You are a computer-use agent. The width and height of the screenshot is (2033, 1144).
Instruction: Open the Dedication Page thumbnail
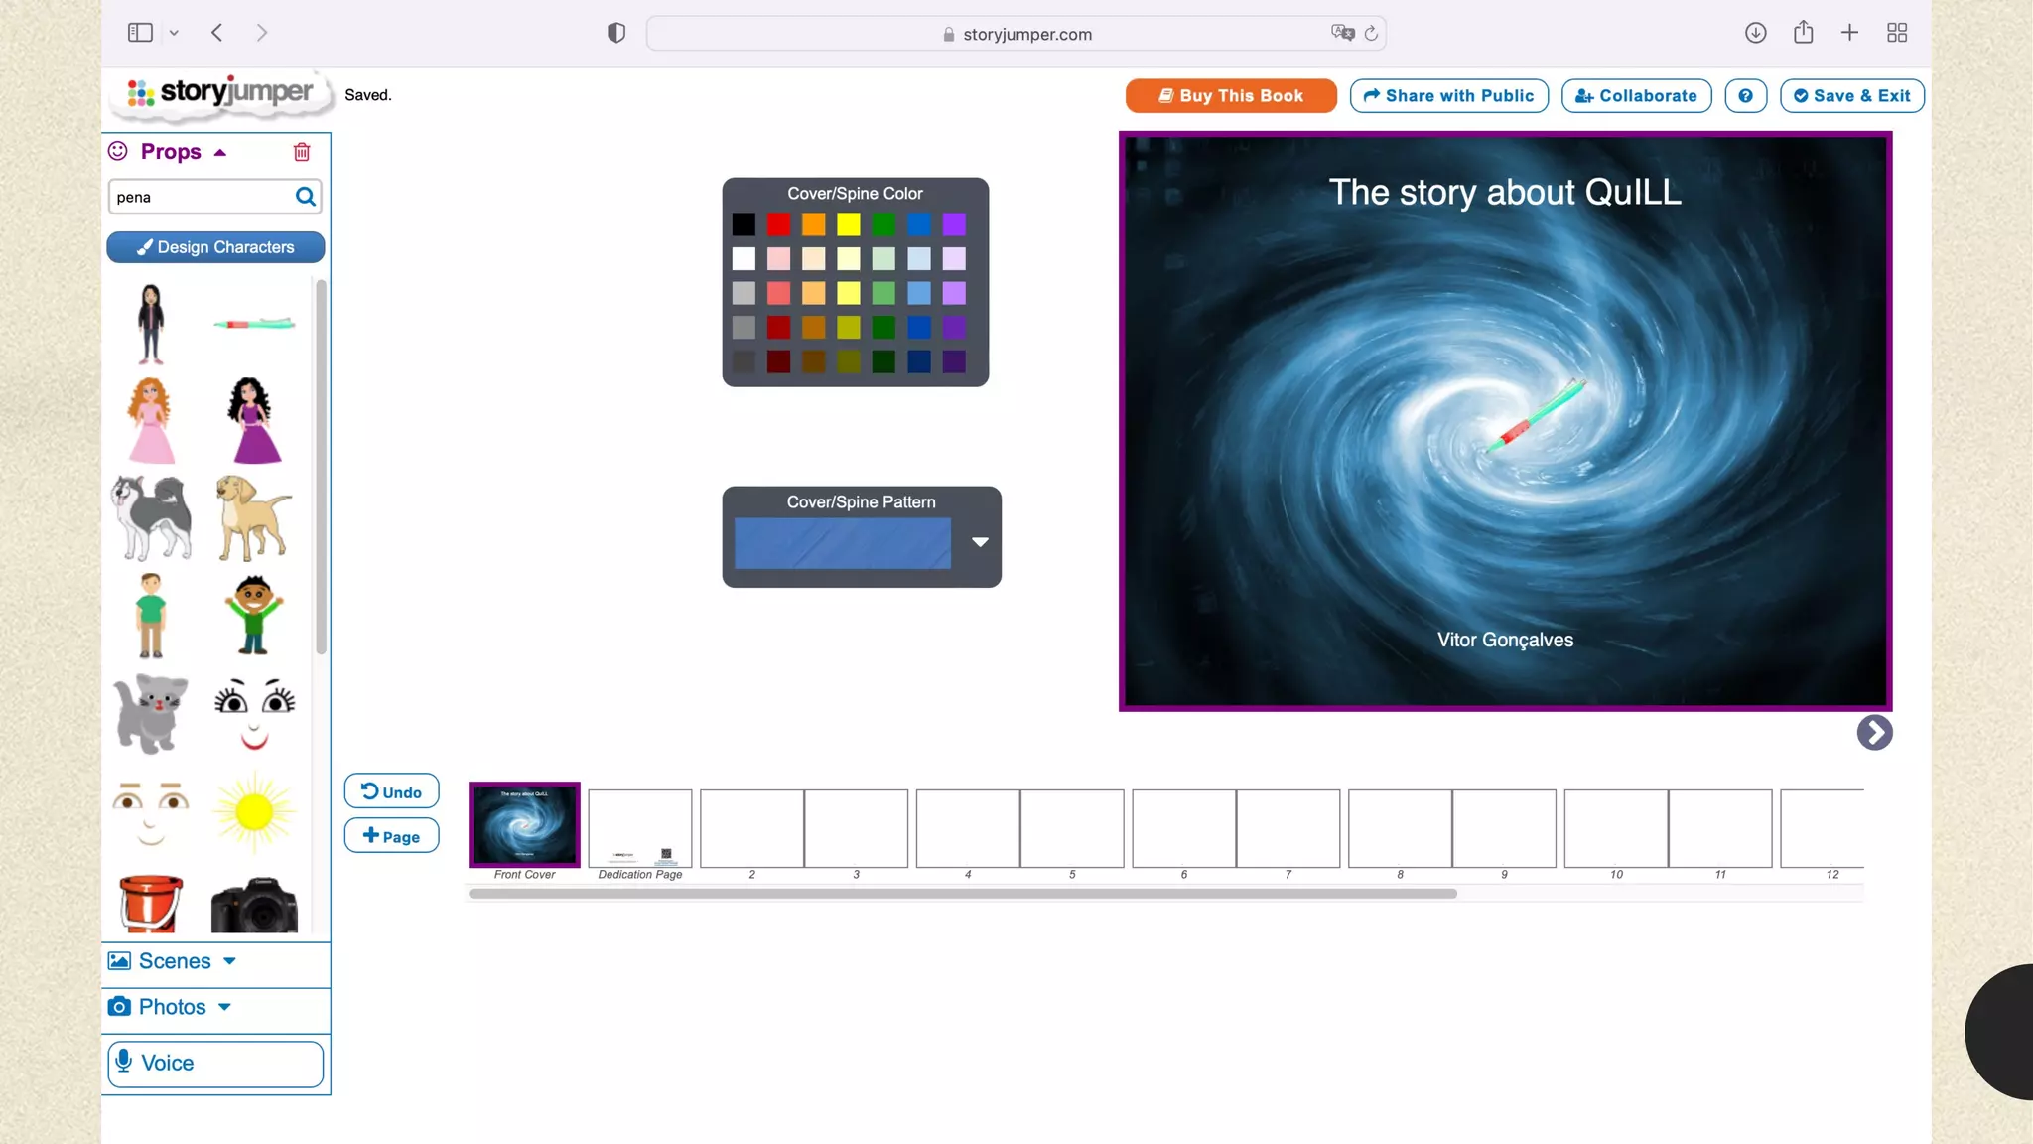640,828
